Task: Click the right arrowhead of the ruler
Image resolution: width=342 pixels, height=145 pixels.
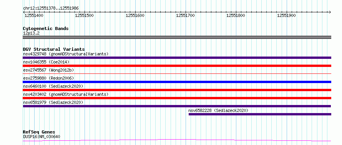Action: [x=330, y=12]
